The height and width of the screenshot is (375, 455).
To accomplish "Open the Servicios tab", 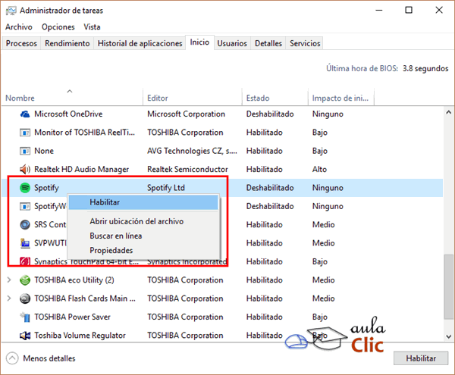I will pyautogui.click(x=305, y=43).
